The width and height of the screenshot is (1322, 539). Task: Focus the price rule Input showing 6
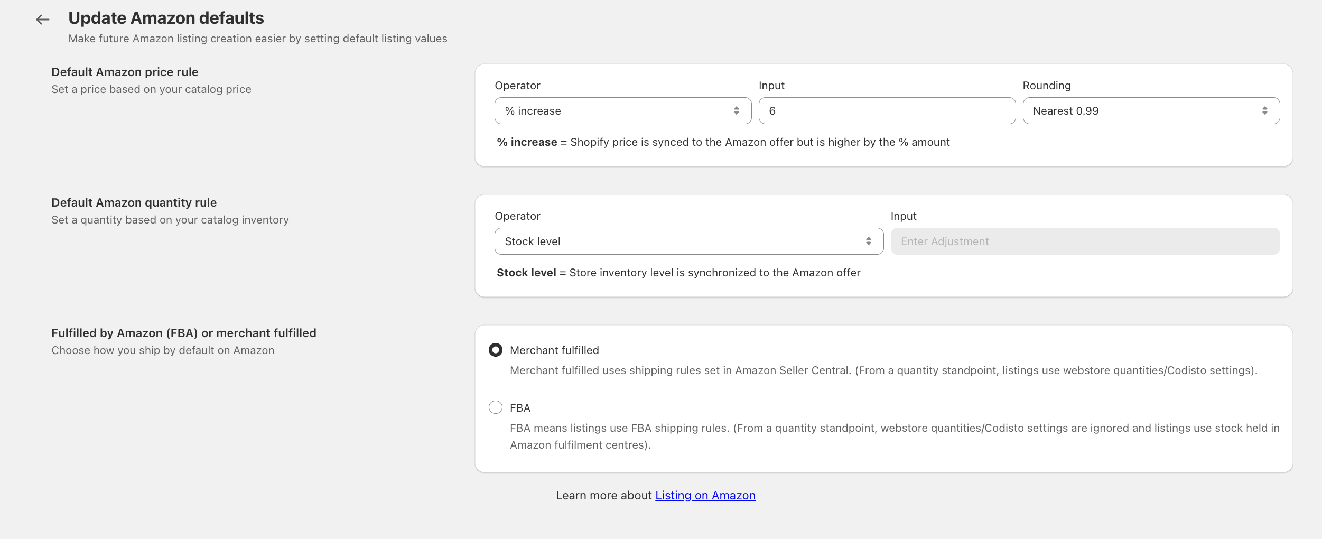(x=887, y=110)
